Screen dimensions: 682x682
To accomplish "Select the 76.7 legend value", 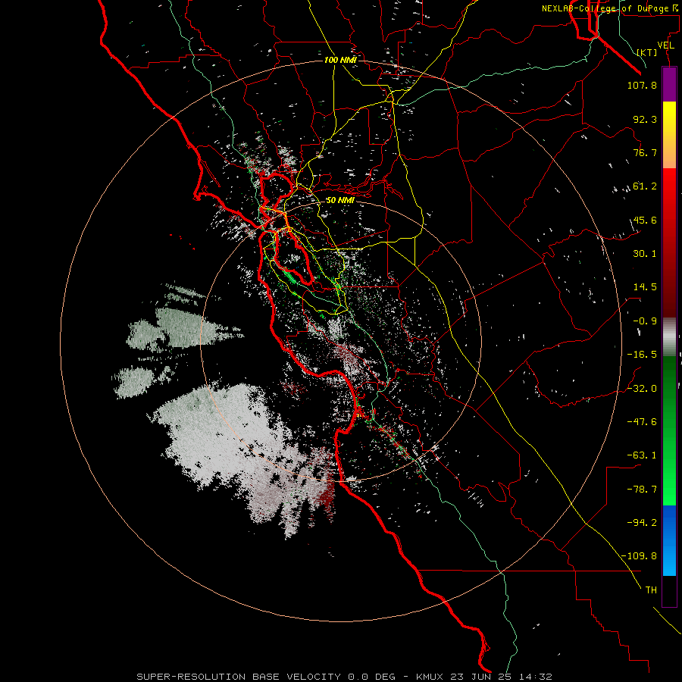I will click(x=645, y=152).
